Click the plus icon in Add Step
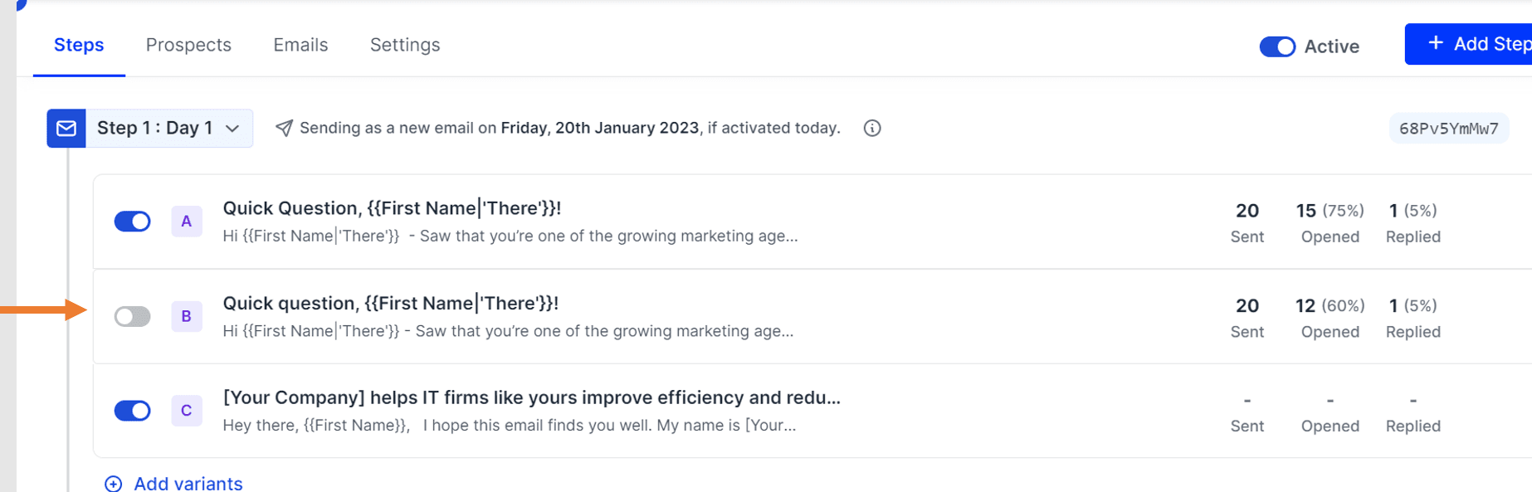 tap(1436, 43)
